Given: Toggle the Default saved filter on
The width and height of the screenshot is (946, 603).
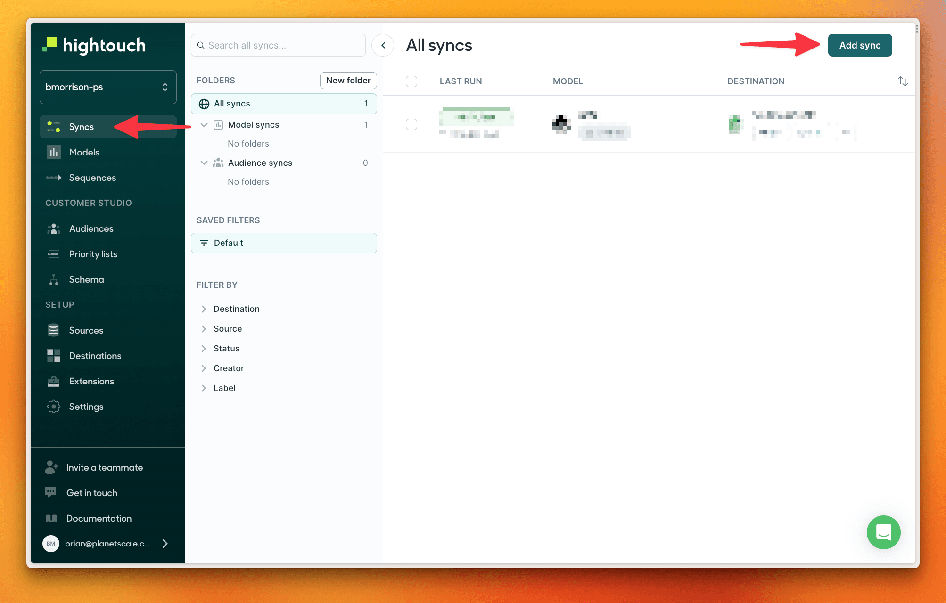Looking at the screenshot, I should click(x=283, y=242).
